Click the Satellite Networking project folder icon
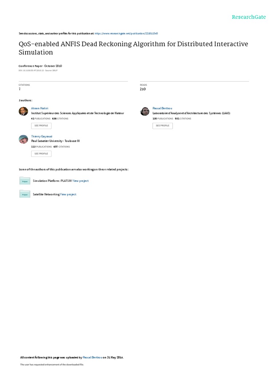The width and height of the screenshot is (280, 373). 25,194
